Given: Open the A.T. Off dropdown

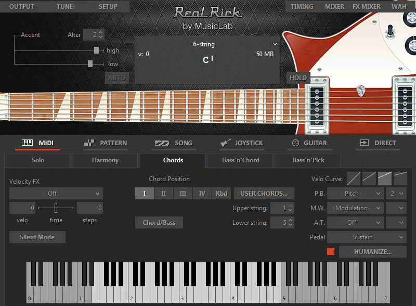Looking at the screenshot, I should click(355, 223).
